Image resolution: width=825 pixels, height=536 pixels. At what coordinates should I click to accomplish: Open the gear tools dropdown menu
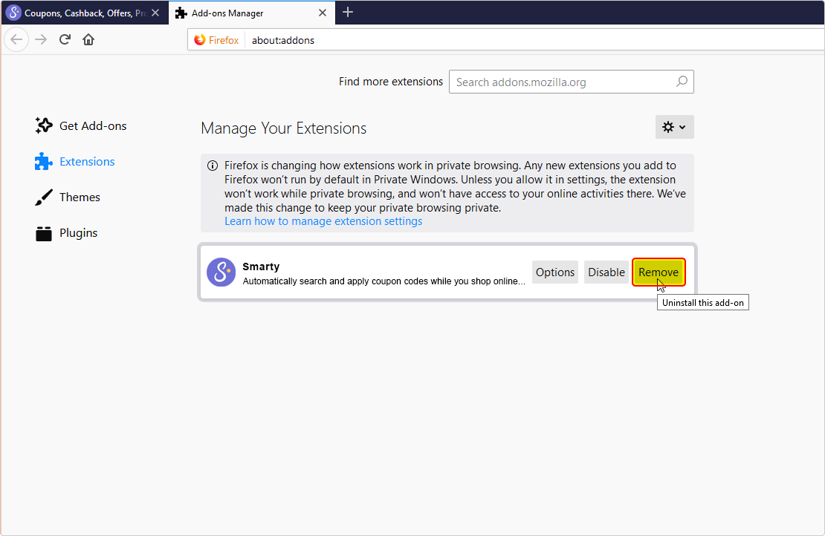674,127
